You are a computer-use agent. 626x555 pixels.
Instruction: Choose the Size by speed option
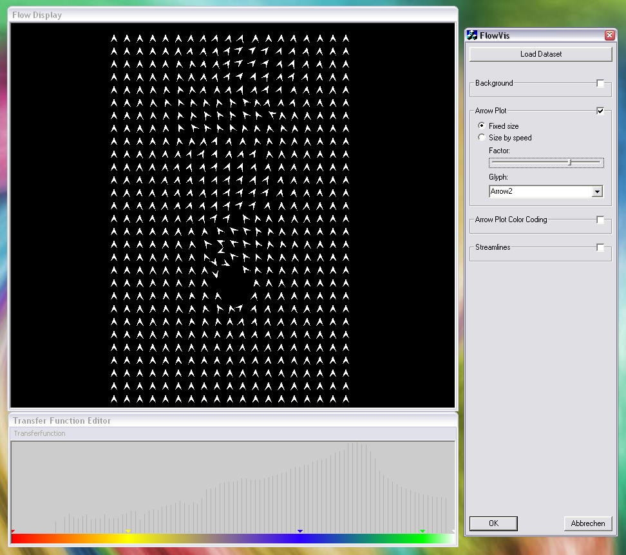(x=482, y=138)
